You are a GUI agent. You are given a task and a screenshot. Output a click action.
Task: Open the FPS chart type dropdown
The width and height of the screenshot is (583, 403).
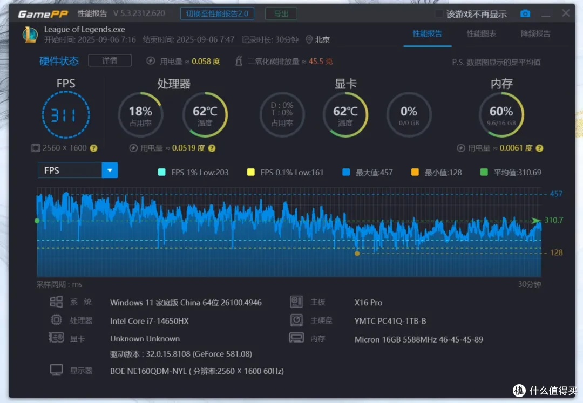point(78,170)
